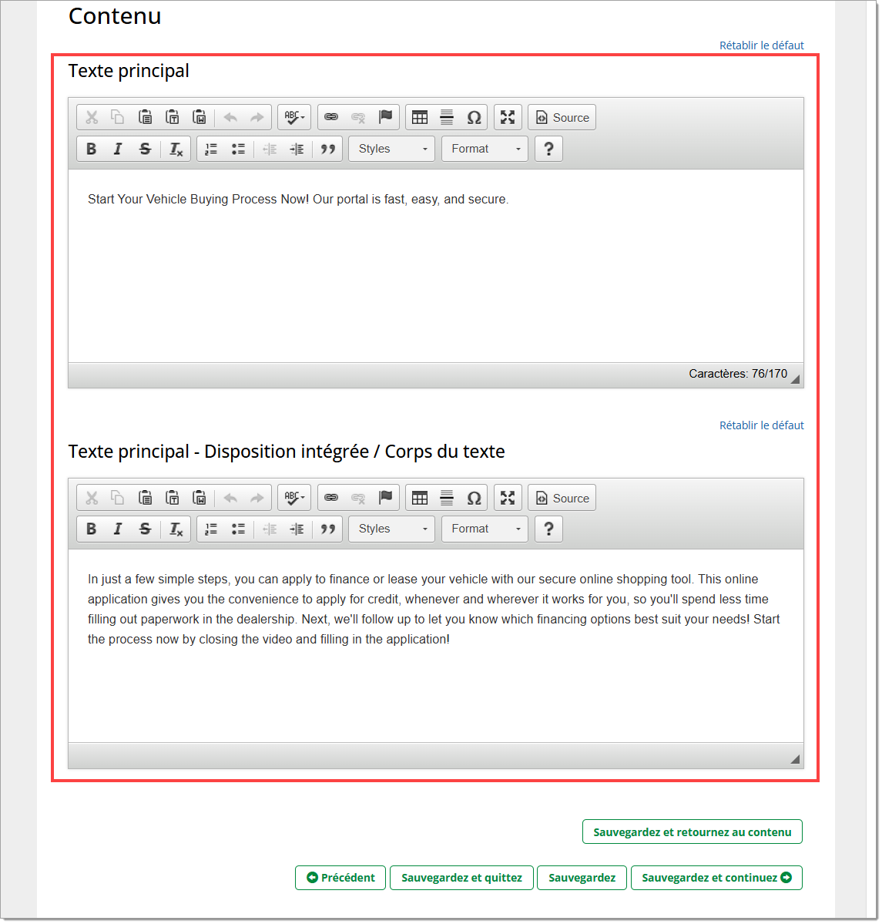Screen dimensions: 882x924
Task: Open the link dialog in the first editor
Action: click(x=331, y=117)
